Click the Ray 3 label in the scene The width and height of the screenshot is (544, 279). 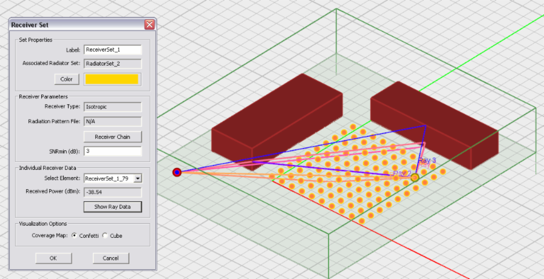point(427,160)
